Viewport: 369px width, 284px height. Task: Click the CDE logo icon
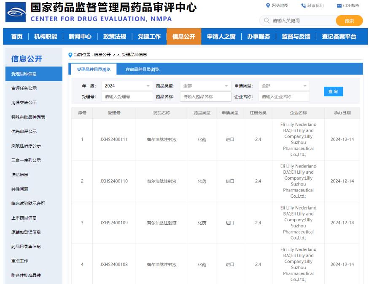[13, 13]
